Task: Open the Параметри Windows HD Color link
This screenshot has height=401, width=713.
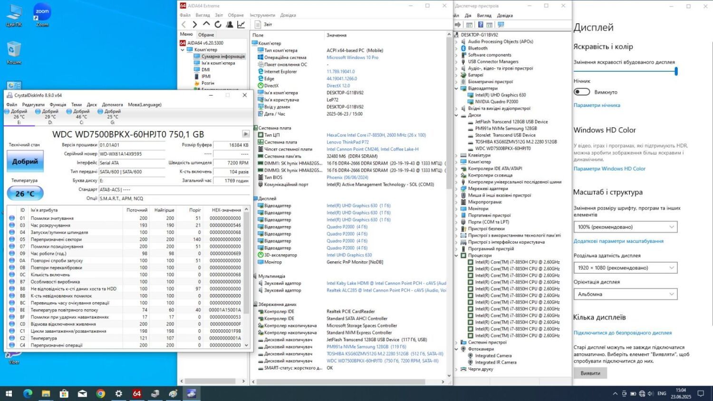Action: 609,169
